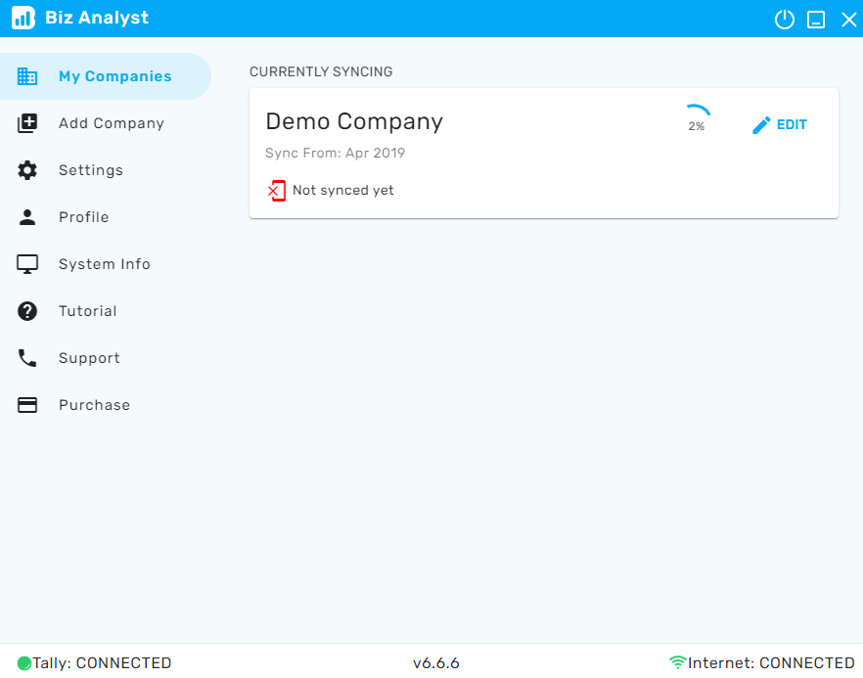Click the Add Company plus icon
This screenshot has width=863, height=678.
tap(27, 123)
